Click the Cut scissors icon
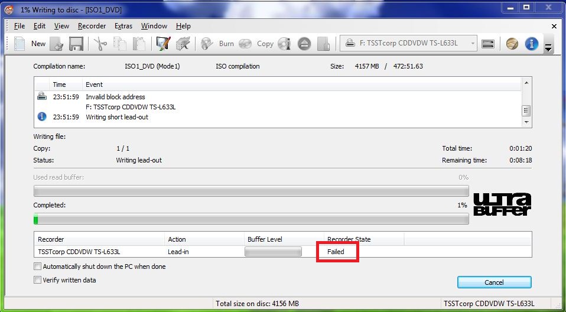566x312 pixels. click(100, 44)
